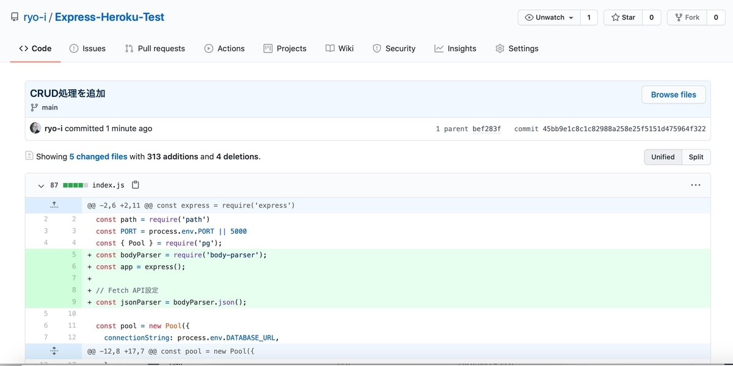
Task: Click the Security shield icon
Action: [377, 48]
